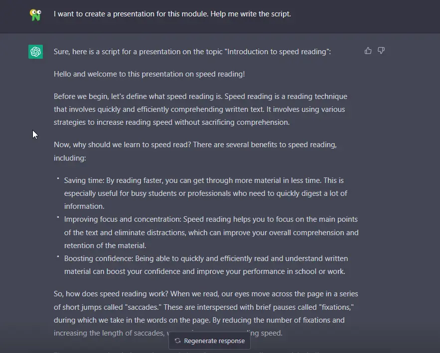Click the "Hello and welcome" greeting line
Image resolution: width=440 pixels, height=353 pixels.
pos(149,74)
